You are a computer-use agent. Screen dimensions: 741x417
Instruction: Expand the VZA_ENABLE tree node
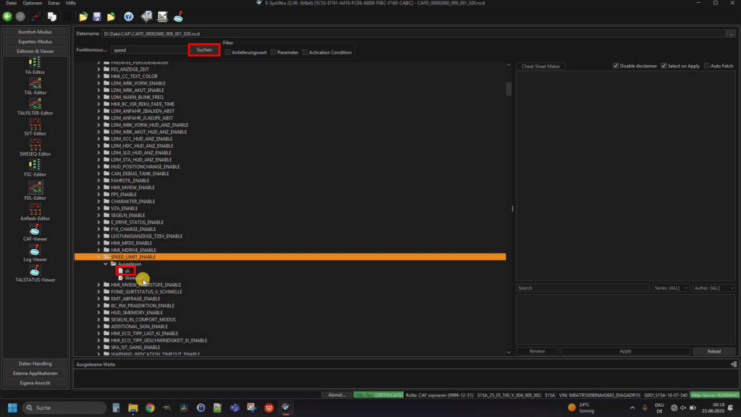tap(98, 208)
